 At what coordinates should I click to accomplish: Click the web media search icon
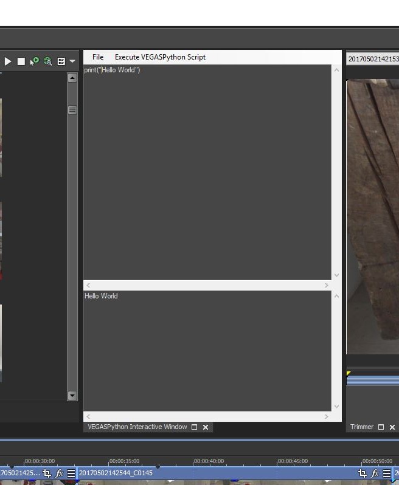[x=47, y=61]
